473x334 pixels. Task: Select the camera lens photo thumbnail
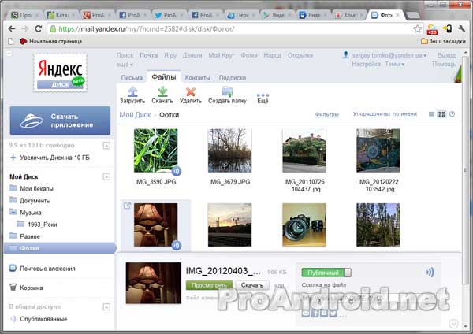[304, 225]
